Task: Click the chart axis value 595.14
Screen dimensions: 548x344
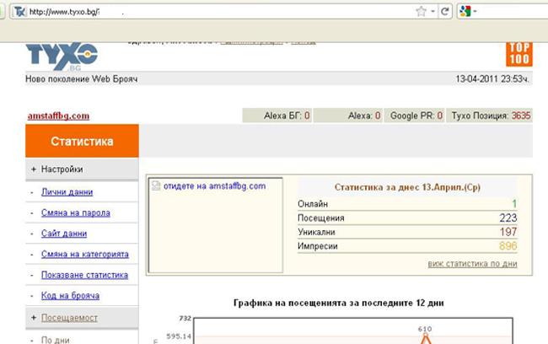Action: [179, 336]
